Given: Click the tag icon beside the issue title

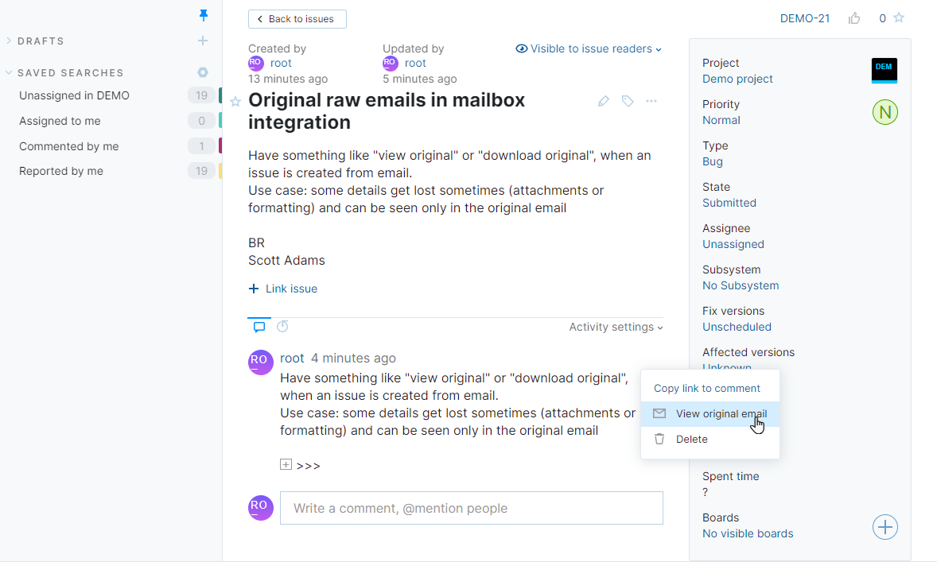Looking at the screenshot, I should (628, 101).
